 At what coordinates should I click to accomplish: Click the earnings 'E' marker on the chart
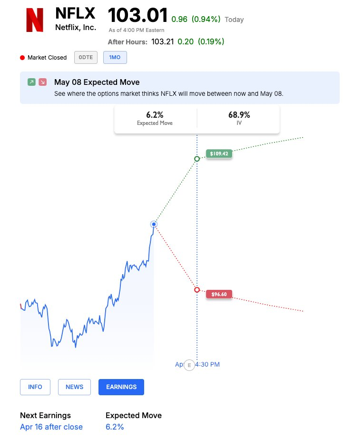point(189,365)
